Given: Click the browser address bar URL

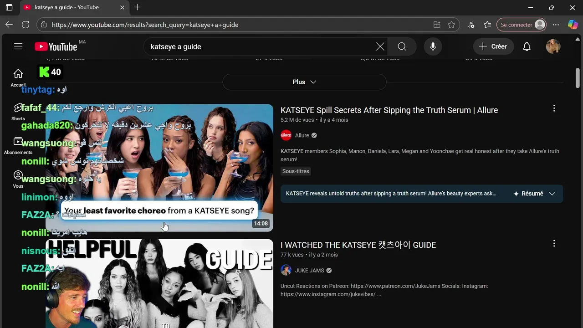Looking at the screenshot, I should click(145, 25).
